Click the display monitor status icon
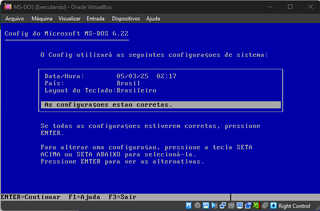The image size is (320, 211). click(240, 206)
